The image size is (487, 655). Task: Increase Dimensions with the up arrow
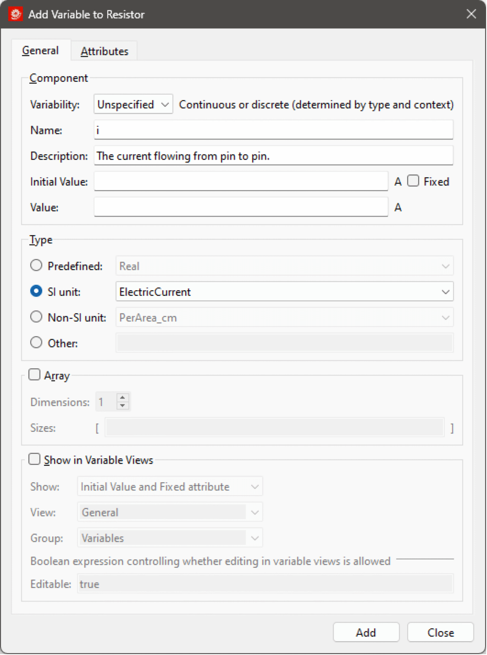click(122, 398)
